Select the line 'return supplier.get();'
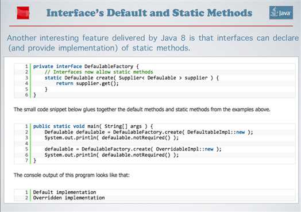This screenshot has height=212, width=301. coord(87,83)
